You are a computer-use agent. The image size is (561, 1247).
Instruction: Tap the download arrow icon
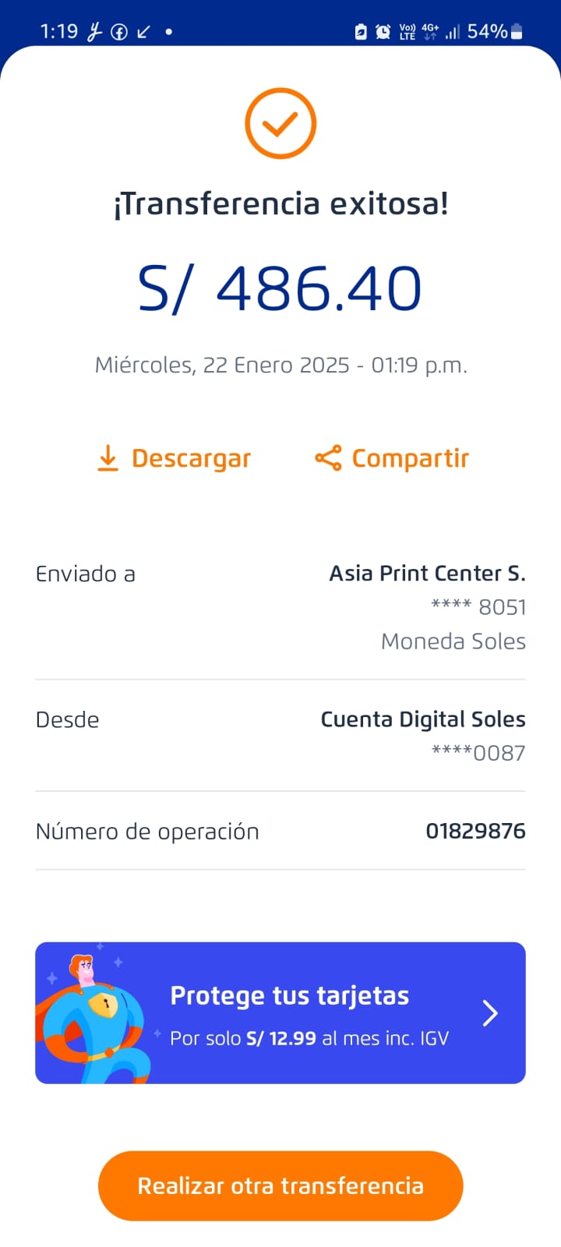pyautogui.click(x=108, y=458)
